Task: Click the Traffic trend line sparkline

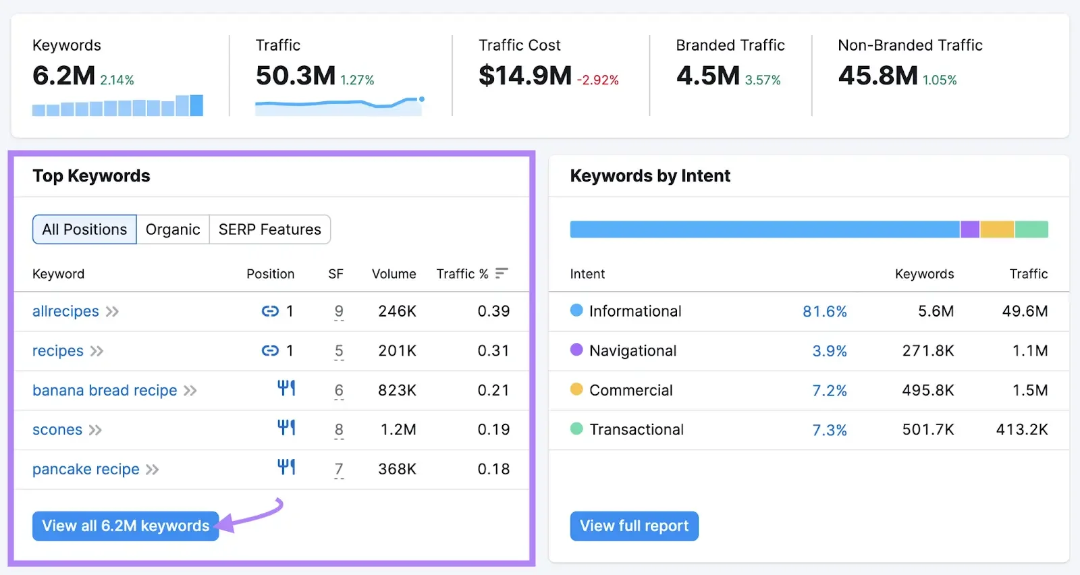Action: (x=340, y=106)
